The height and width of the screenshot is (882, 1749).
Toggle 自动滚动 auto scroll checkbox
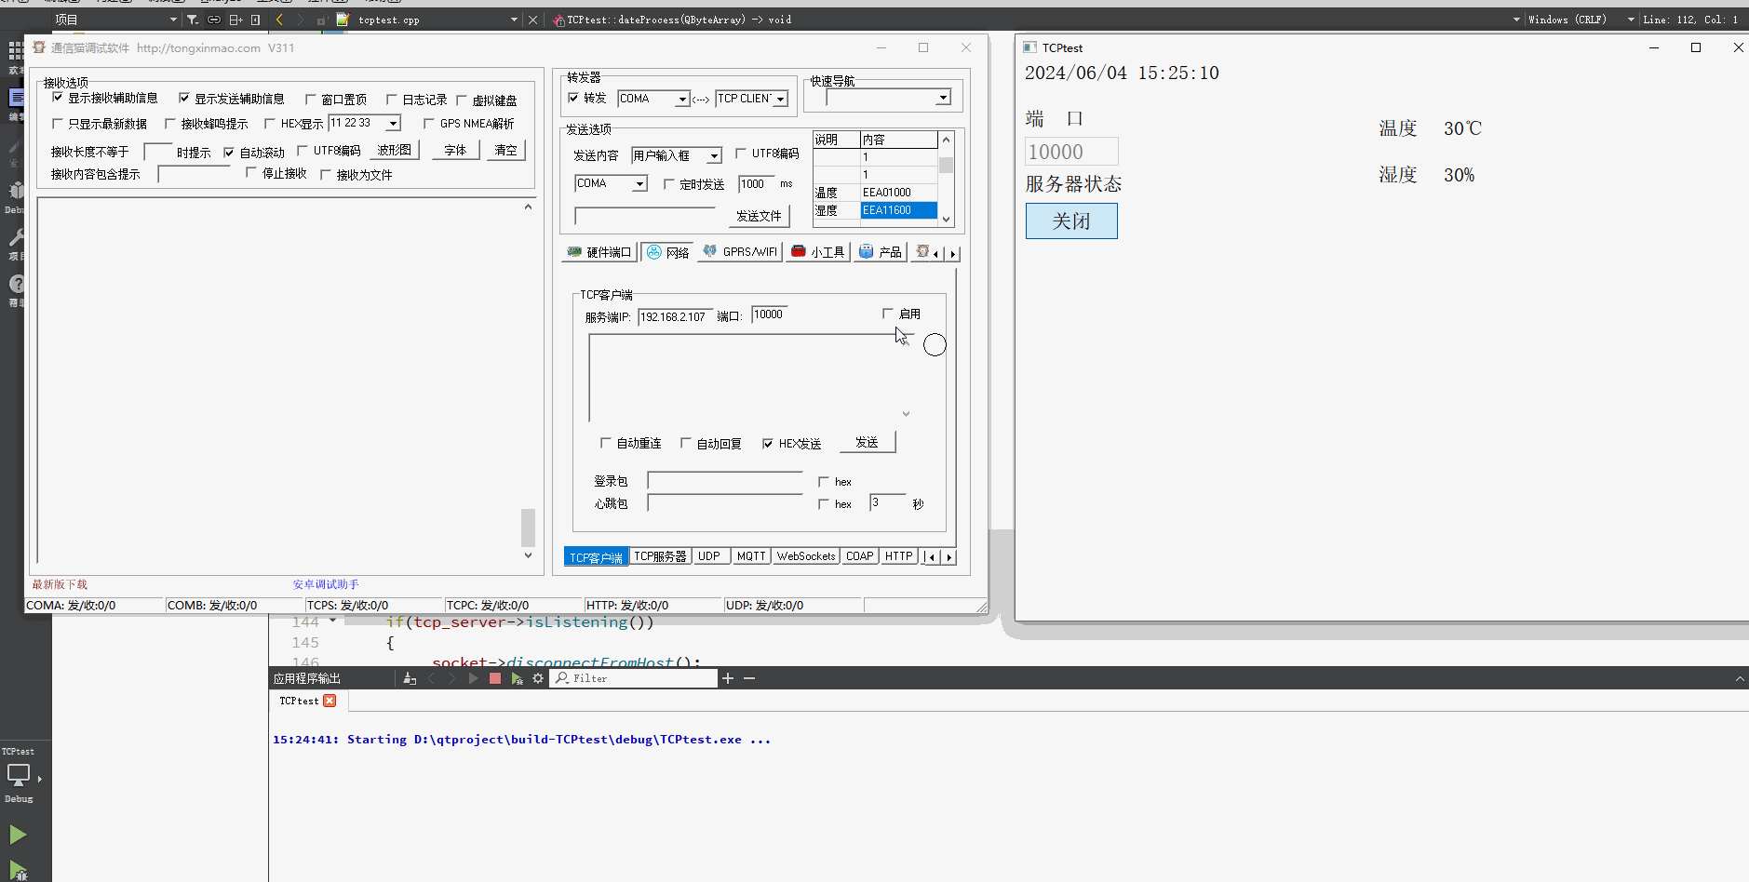229,153
